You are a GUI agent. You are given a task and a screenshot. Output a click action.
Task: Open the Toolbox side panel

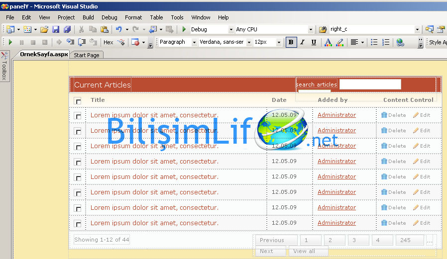(x=4, y=66)
